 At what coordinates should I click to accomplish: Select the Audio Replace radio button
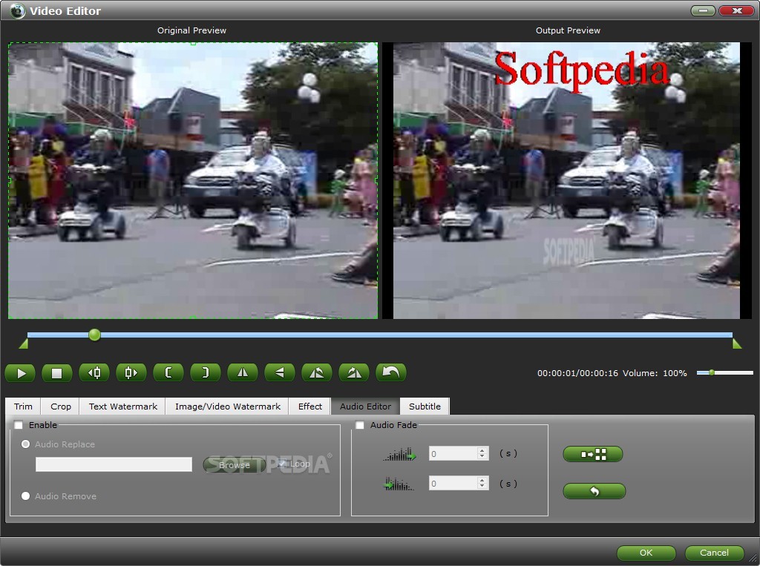pos(26,444)
